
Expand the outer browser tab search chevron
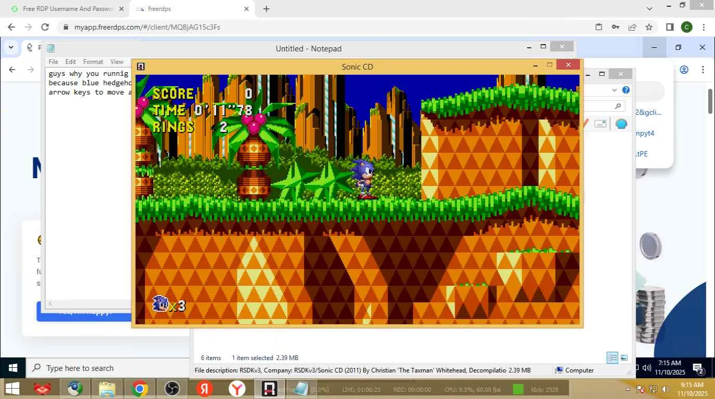click(650, 9)
